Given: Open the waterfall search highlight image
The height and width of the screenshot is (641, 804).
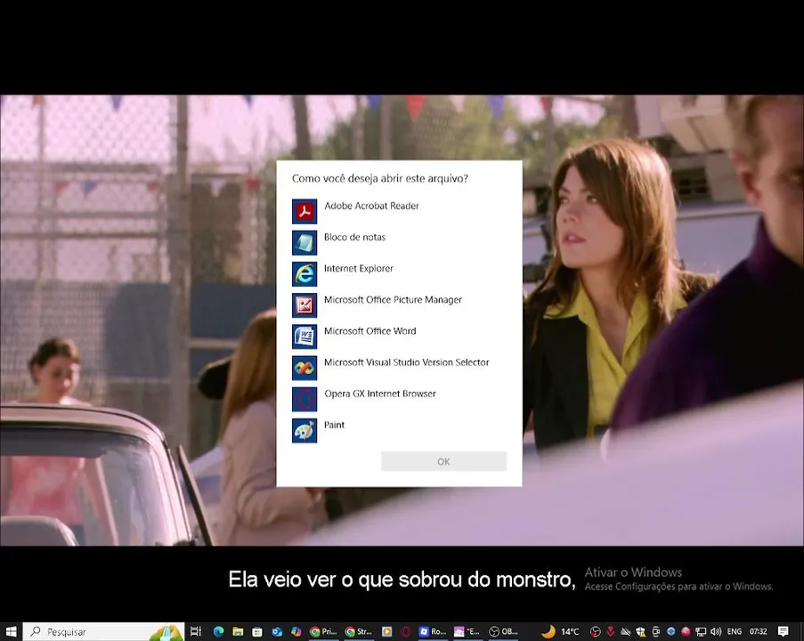Looking at the screenshot, I should [166, 632].
